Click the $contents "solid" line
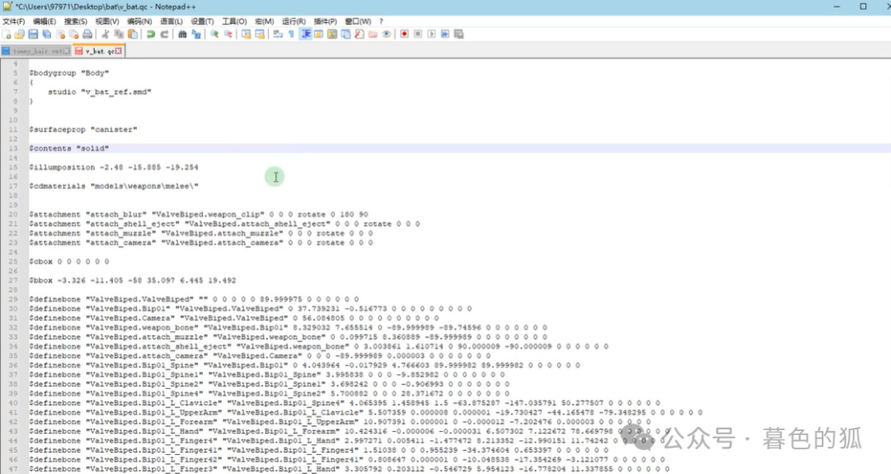Screen dimensions: 891x474 (68, 148)
